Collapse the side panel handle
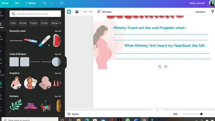Viewport: 215px width, 121px height. [66, 63]
